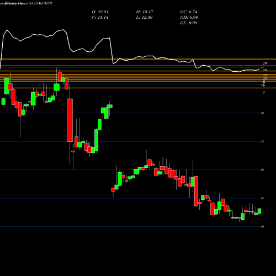
Task: Click the price axis label 10
Action: tap(262, 226)
